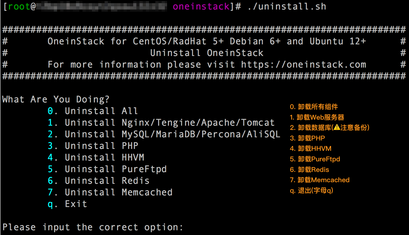409x235 pixels.
Task: Select the Uninstall PureFtpd entry
Action: click(x=107, y=169)
